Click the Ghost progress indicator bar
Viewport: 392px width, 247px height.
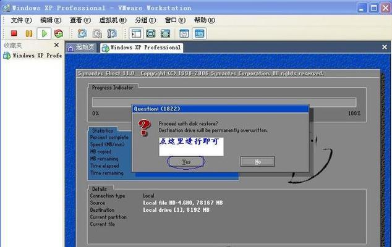click(224, 103)
